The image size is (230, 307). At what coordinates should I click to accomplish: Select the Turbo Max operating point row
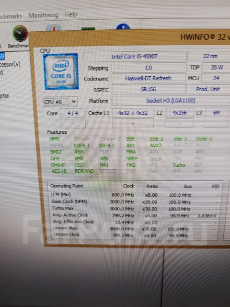135,209
